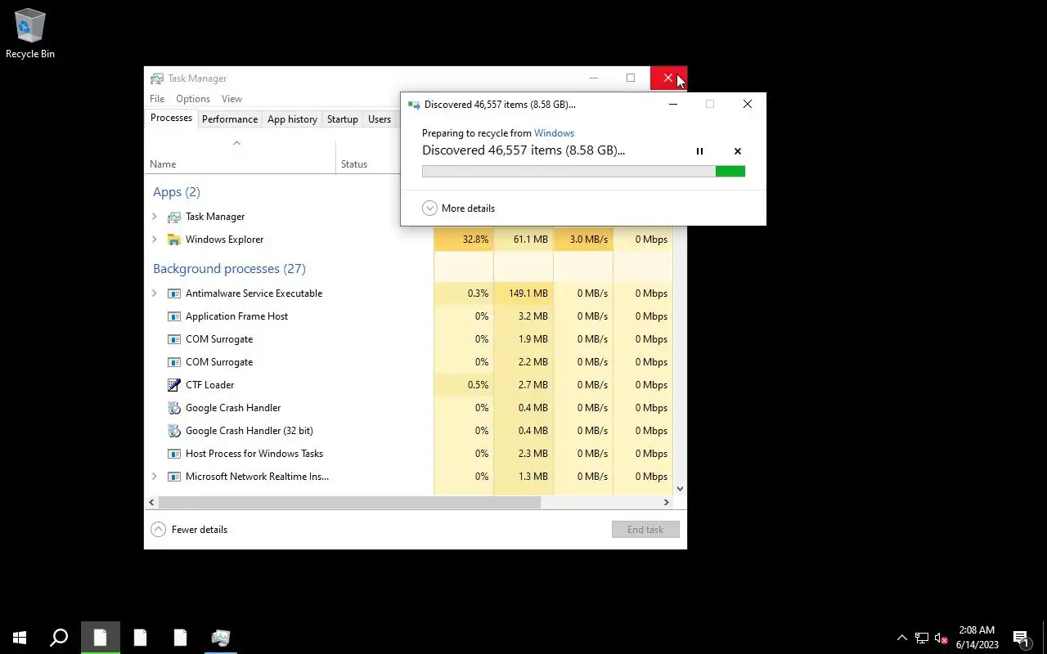Click the highlighted first taskbar document icon
This screenshot has height=654, width=1047.
click(101, 638)
